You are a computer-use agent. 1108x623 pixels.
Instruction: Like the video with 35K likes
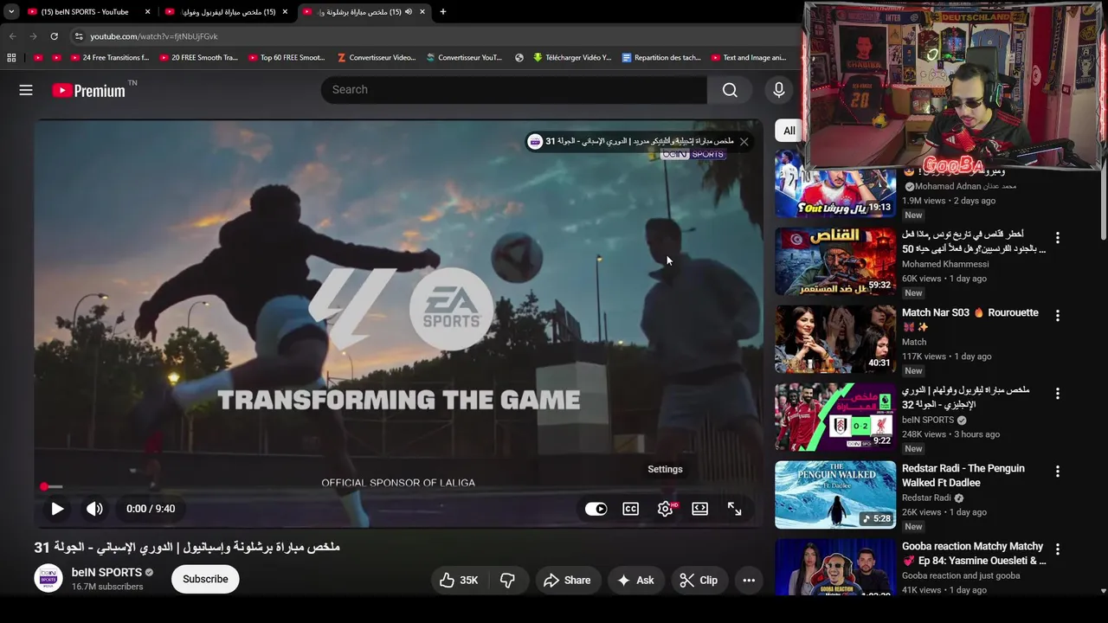(459, 581)
